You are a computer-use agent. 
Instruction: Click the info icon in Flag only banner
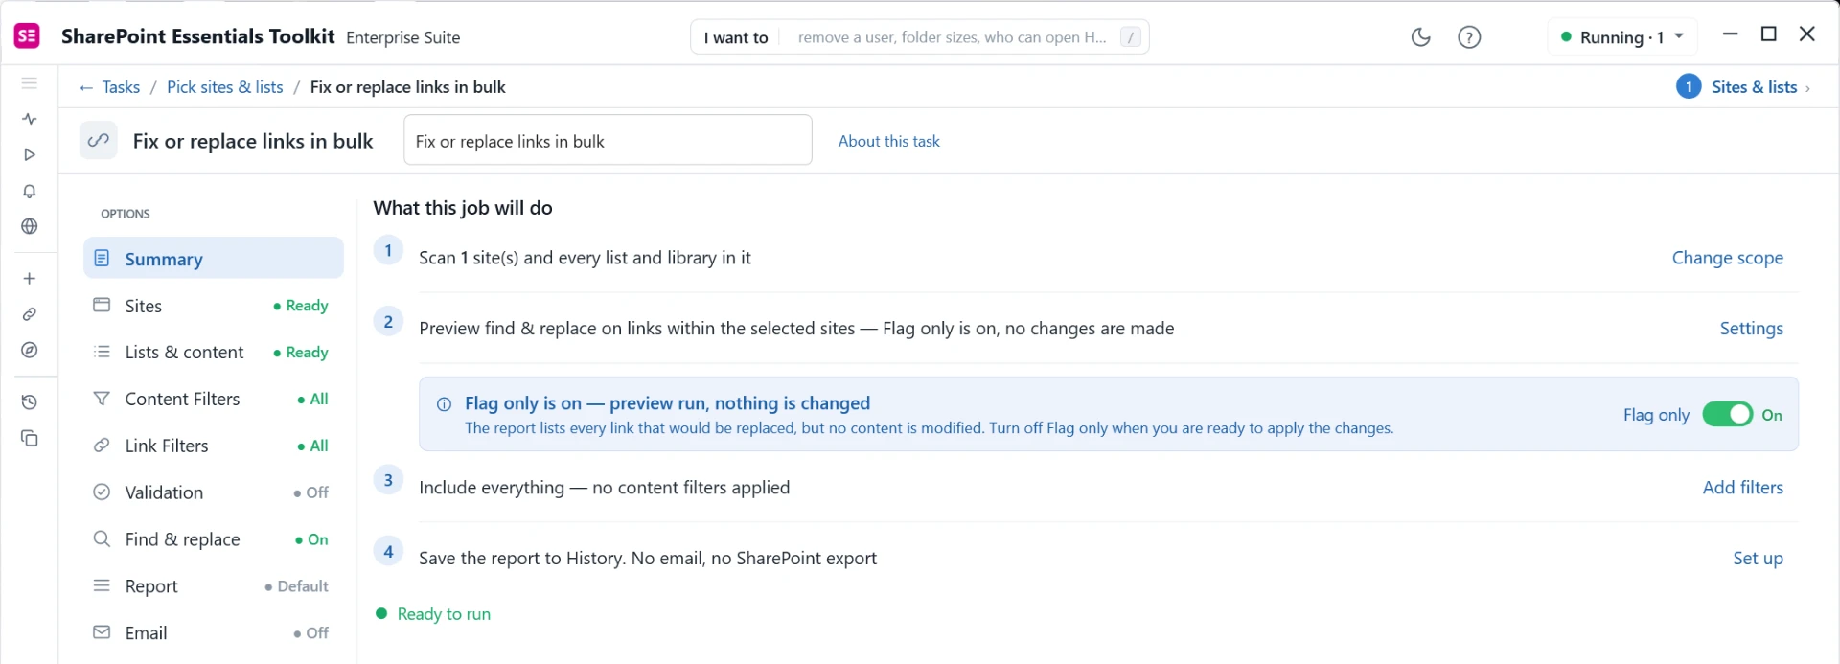pyautogui.click(x=445, y=404)
